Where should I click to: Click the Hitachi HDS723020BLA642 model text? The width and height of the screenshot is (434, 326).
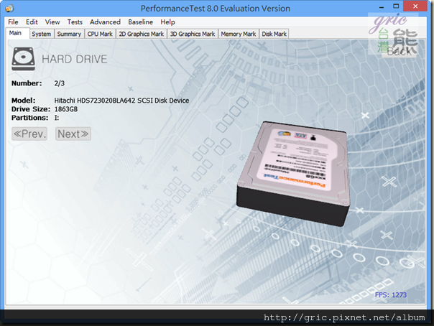coord(121,101)
